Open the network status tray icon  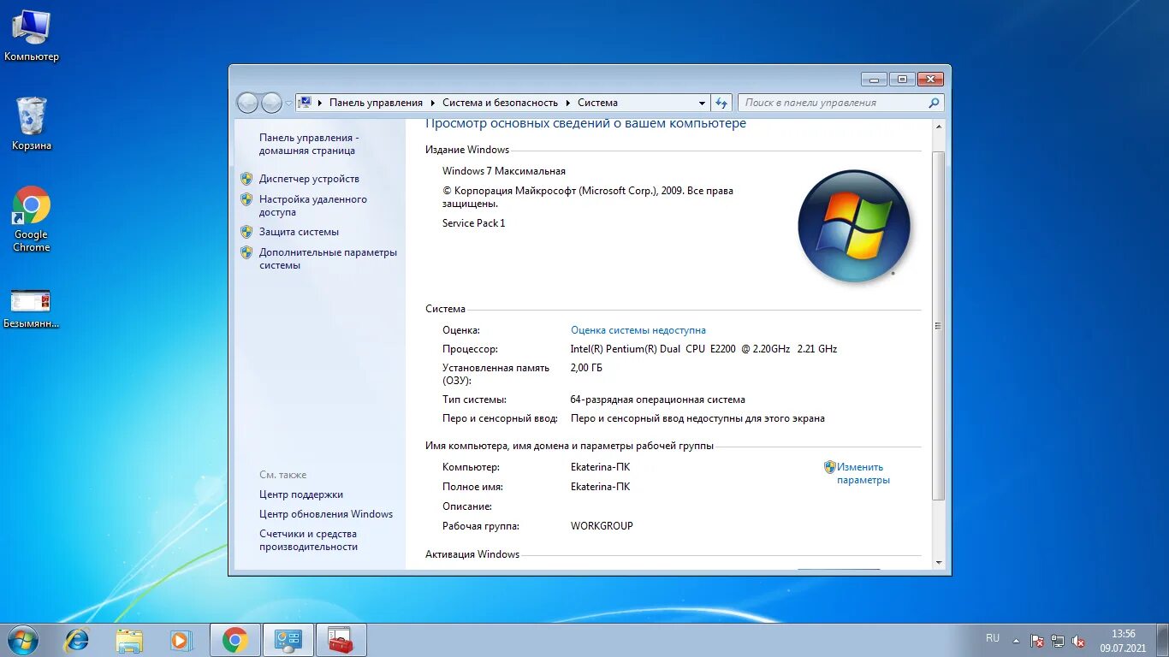point(1058,641)
